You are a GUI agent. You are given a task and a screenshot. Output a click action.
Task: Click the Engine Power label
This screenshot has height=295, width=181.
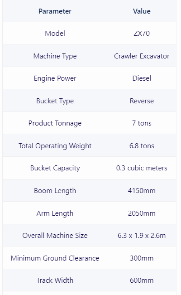pyautogui.click(x=55, y=78)
